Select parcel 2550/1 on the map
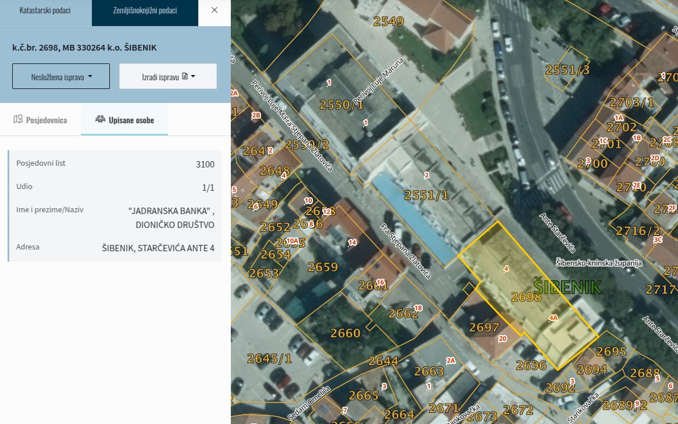This screenshot has height=424, width=678. [341, 105]
